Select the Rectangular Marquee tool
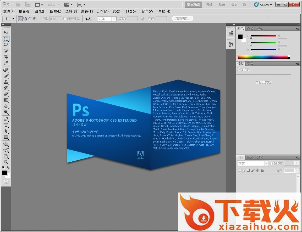 coord(6,39)
